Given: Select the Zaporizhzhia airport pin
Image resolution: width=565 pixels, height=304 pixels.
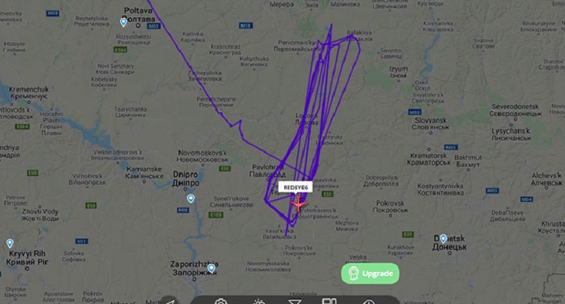Looking at the screenshot, I should 211,268.
